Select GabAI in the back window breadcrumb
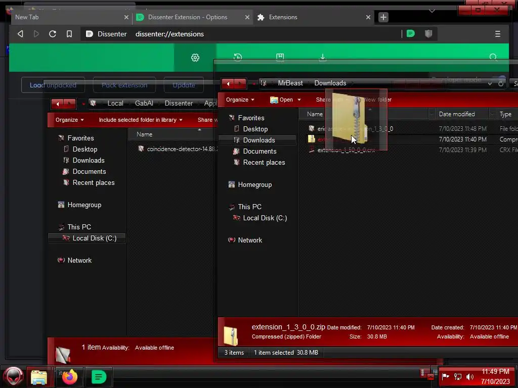The width and height of the screenshot is (518, 388). (x=144, y=103)
